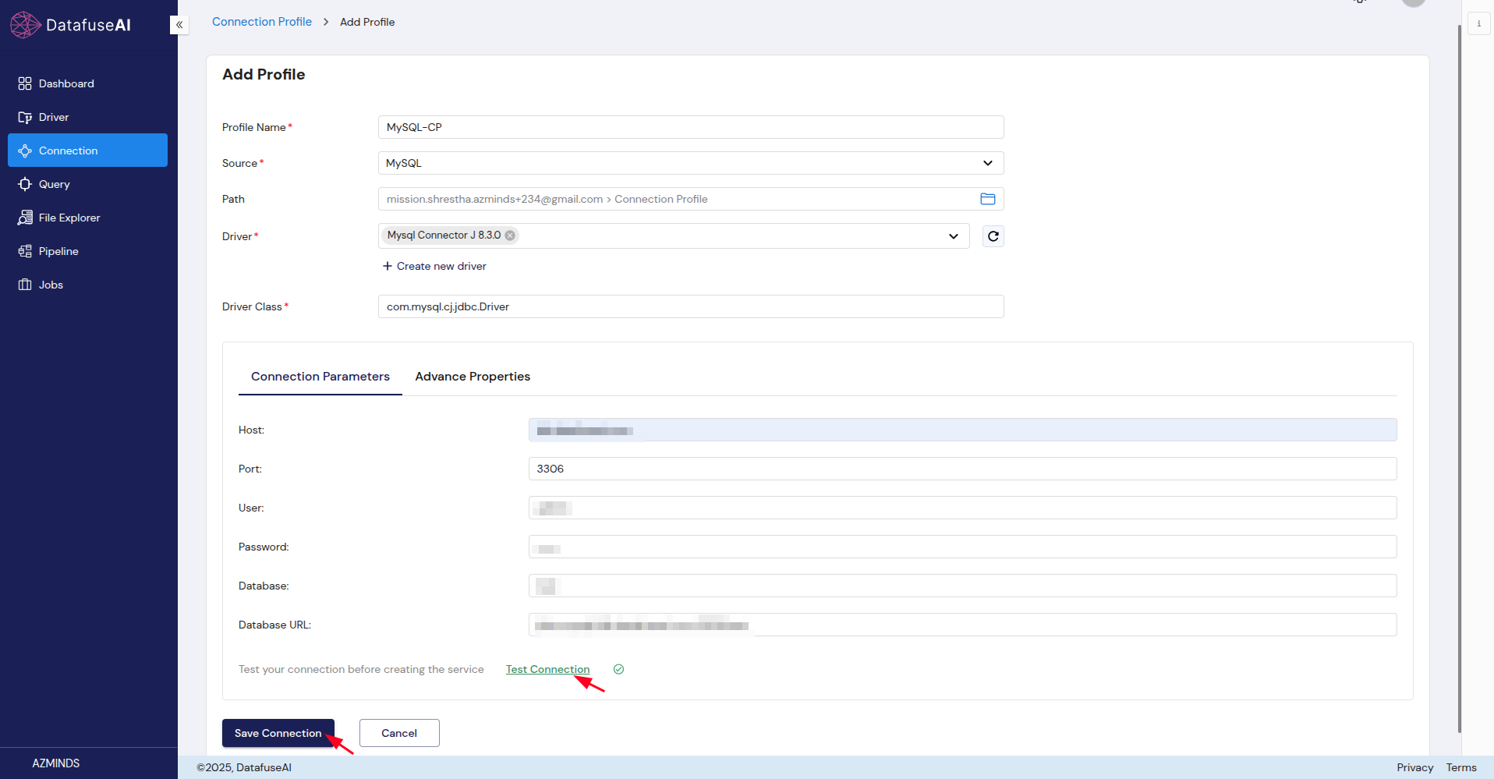Switch to the Advance Properties tab
The height and width of the screenshot is (779, 1494).
(x=473, y=376)
